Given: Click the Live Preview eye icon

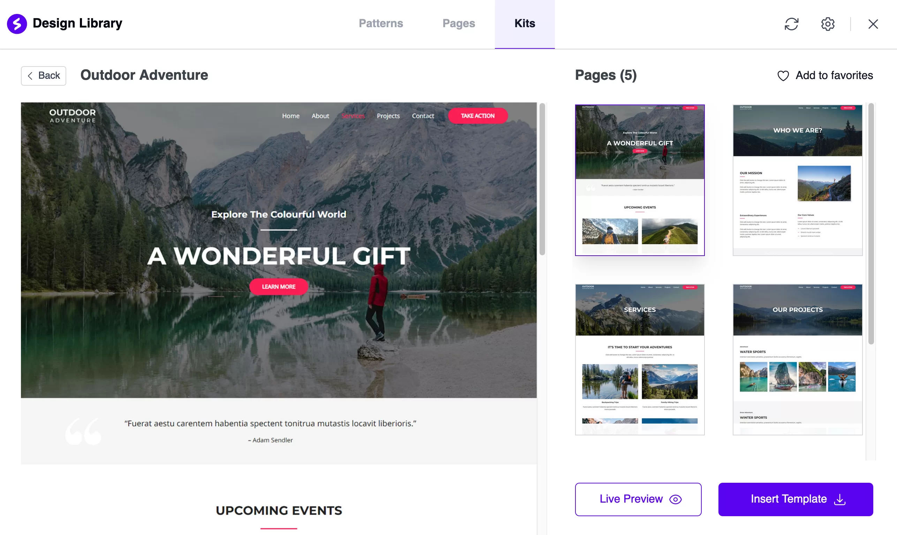Looking at the screenshot, I should 677,499.
